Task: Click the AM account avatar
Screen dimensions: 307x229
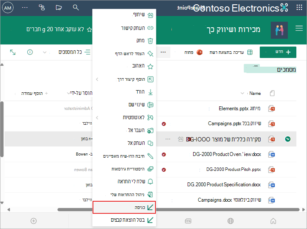Action: coord(8,8)
